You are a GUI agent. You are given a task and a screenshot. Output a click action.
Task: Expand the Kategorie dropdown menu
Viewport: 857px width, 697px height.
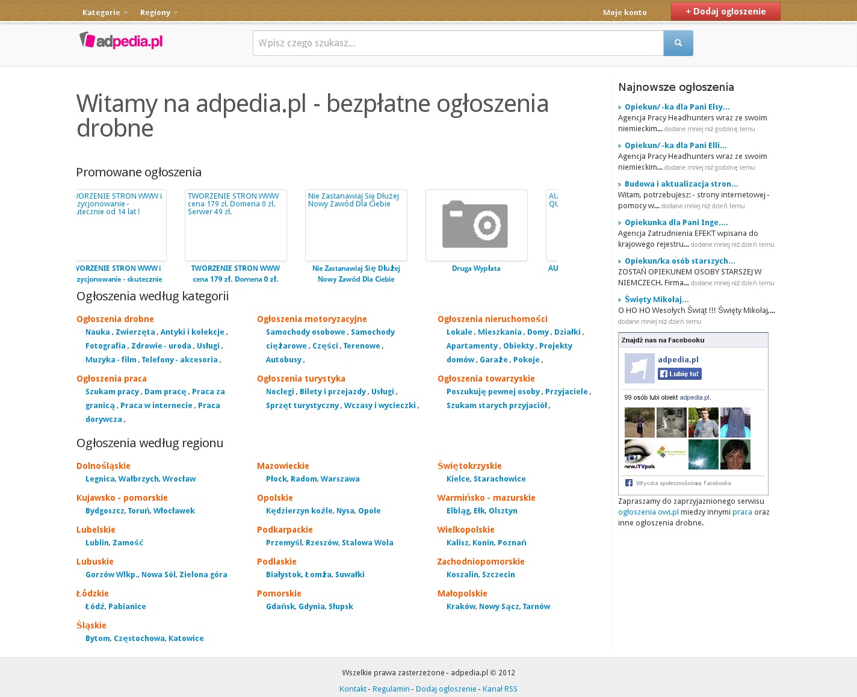105,13
